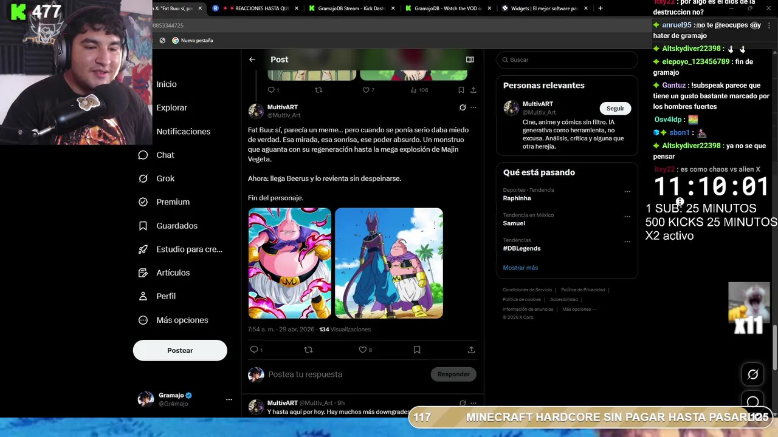The width and height of the screenshot is (778, 437).
Task: Open more options on MultivART's post
Action: point(473,107)
